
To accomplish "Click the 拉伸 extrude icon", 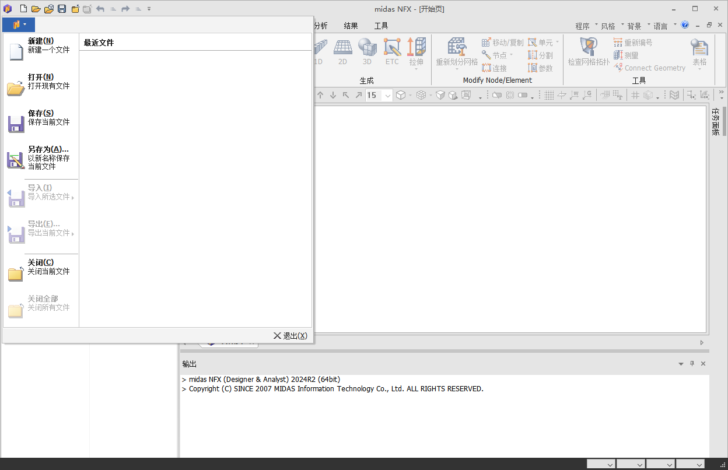I will click(x=416, y=54).
